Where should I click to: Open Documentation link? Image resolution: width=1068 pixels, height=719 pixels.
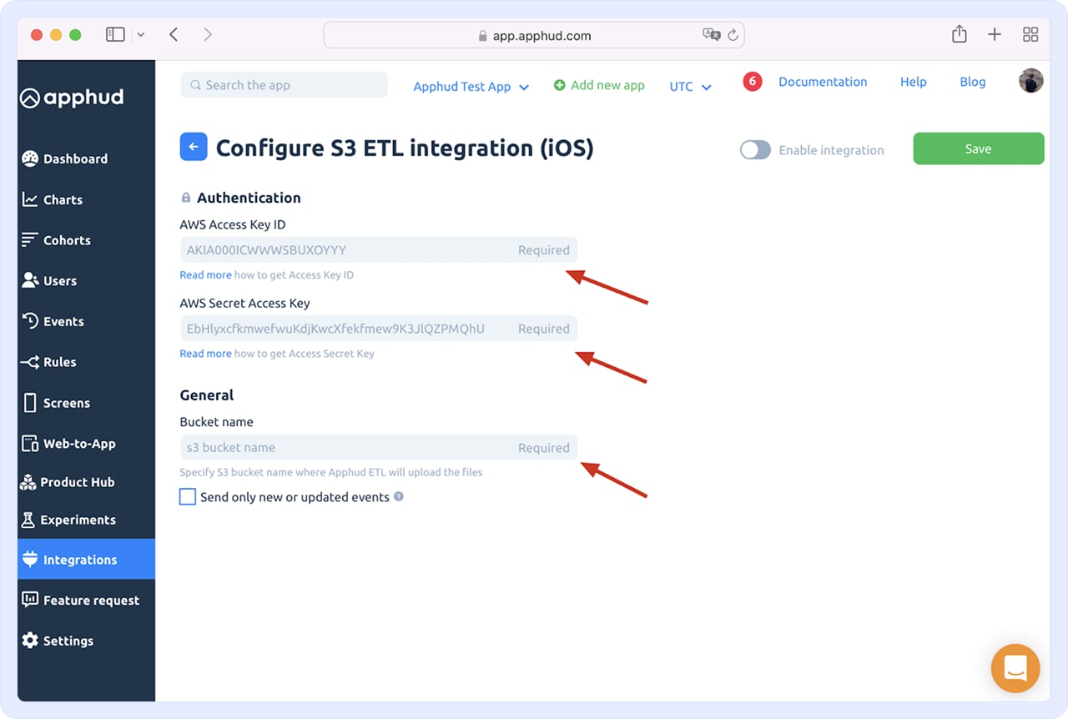tap(823, 82)
